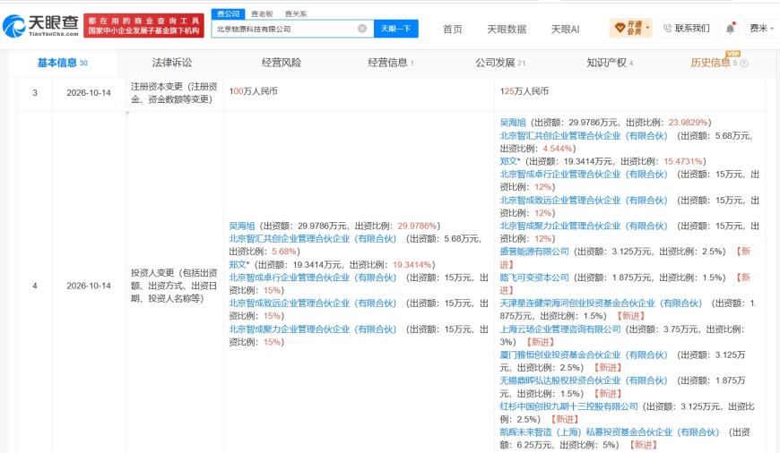Click the VIP membership diamond icon
The height and width of the screenshot is (453, 780).
(620, 28)
